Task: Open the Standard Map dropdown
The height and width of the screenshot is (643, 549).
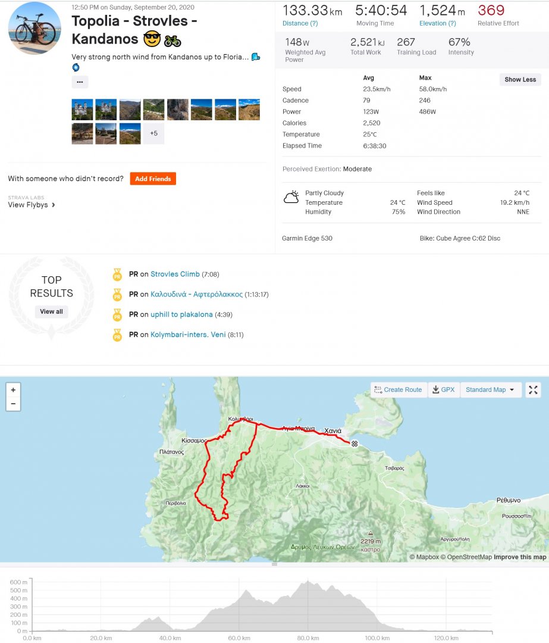Action: coord(490,390)
